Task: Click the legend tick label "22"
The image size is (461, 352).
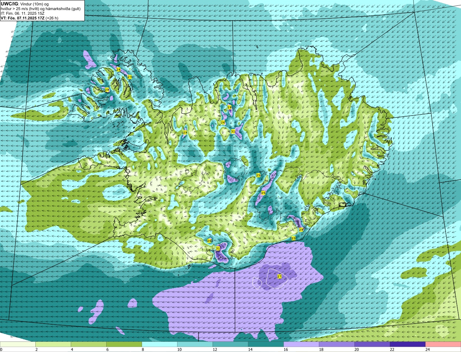Action: tap(391, 349)
